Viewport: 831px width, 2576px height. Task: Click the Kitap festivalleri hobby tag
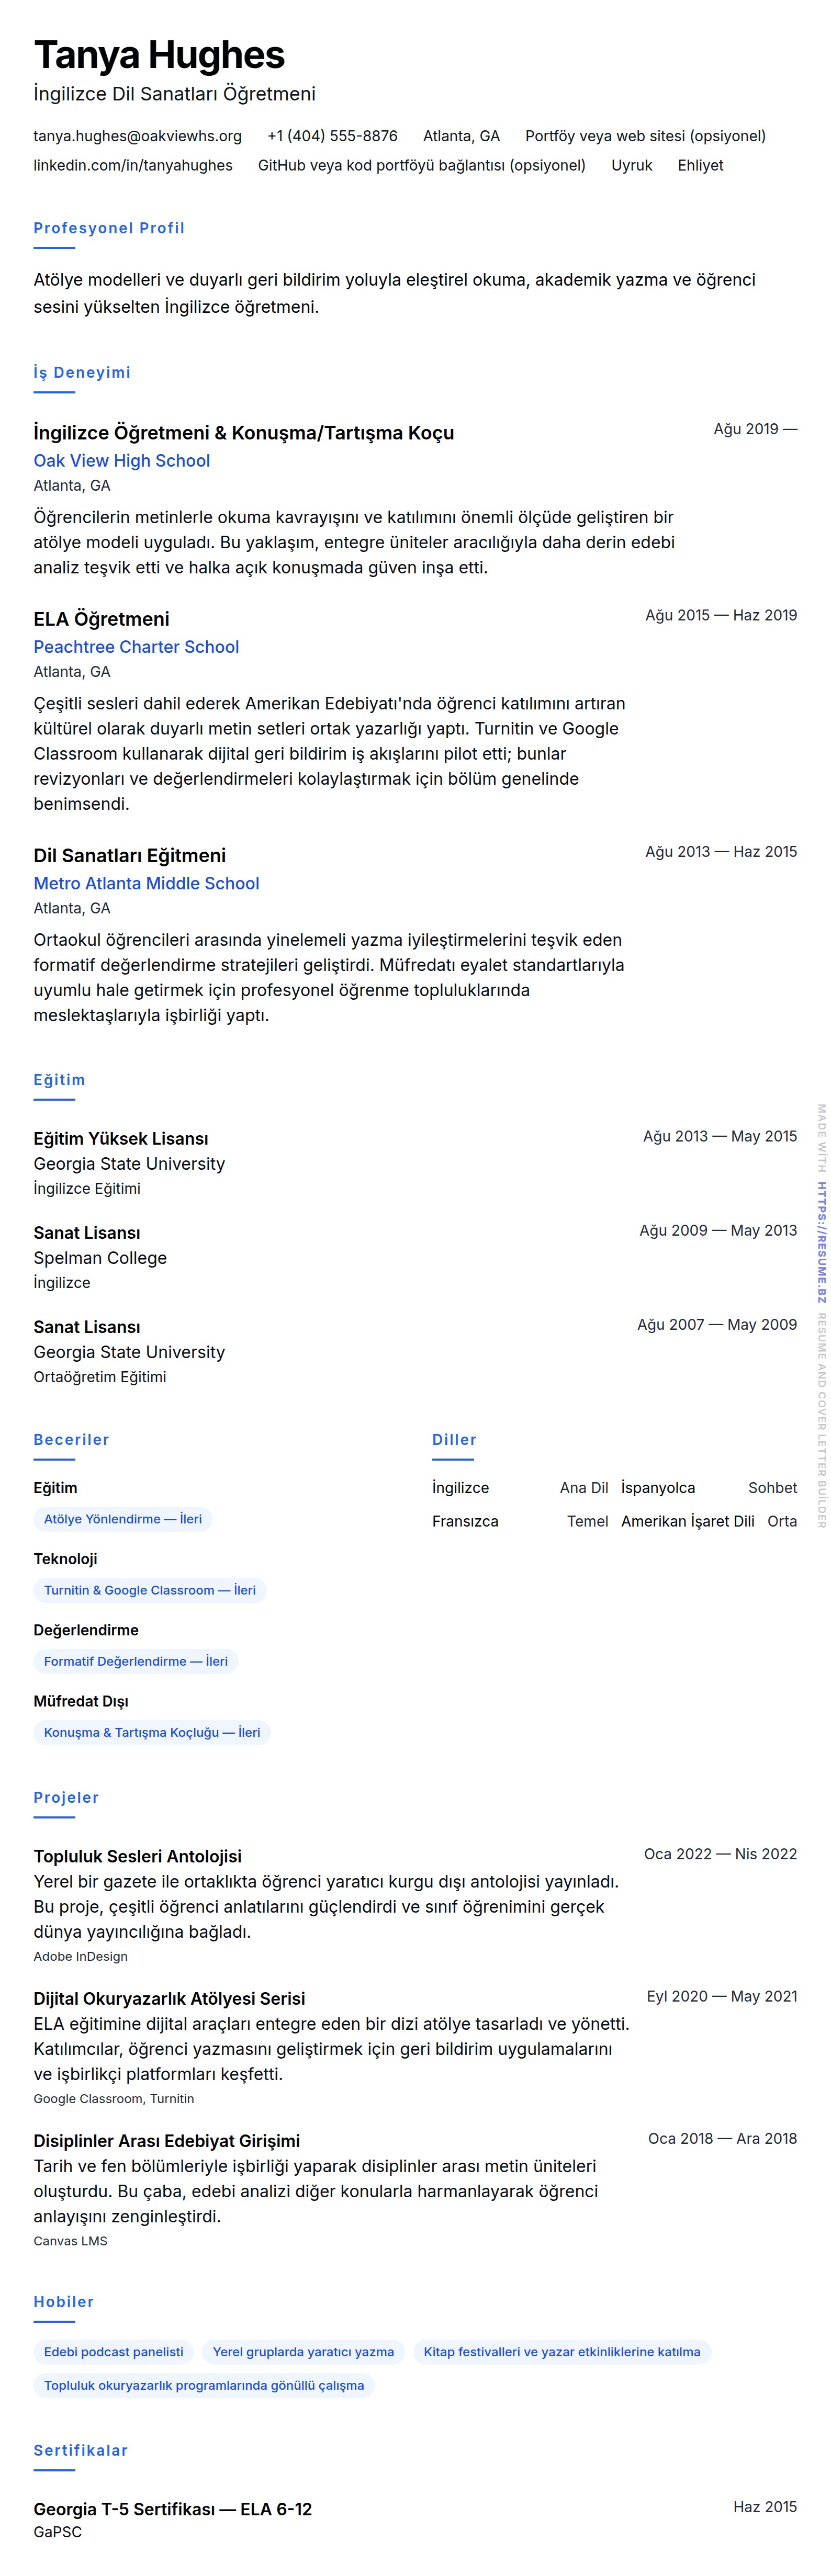pos(561,2351)
